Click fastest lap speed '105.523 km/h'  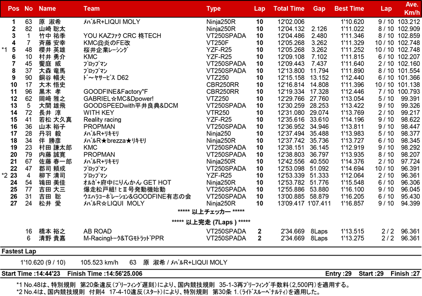[99, 262]
